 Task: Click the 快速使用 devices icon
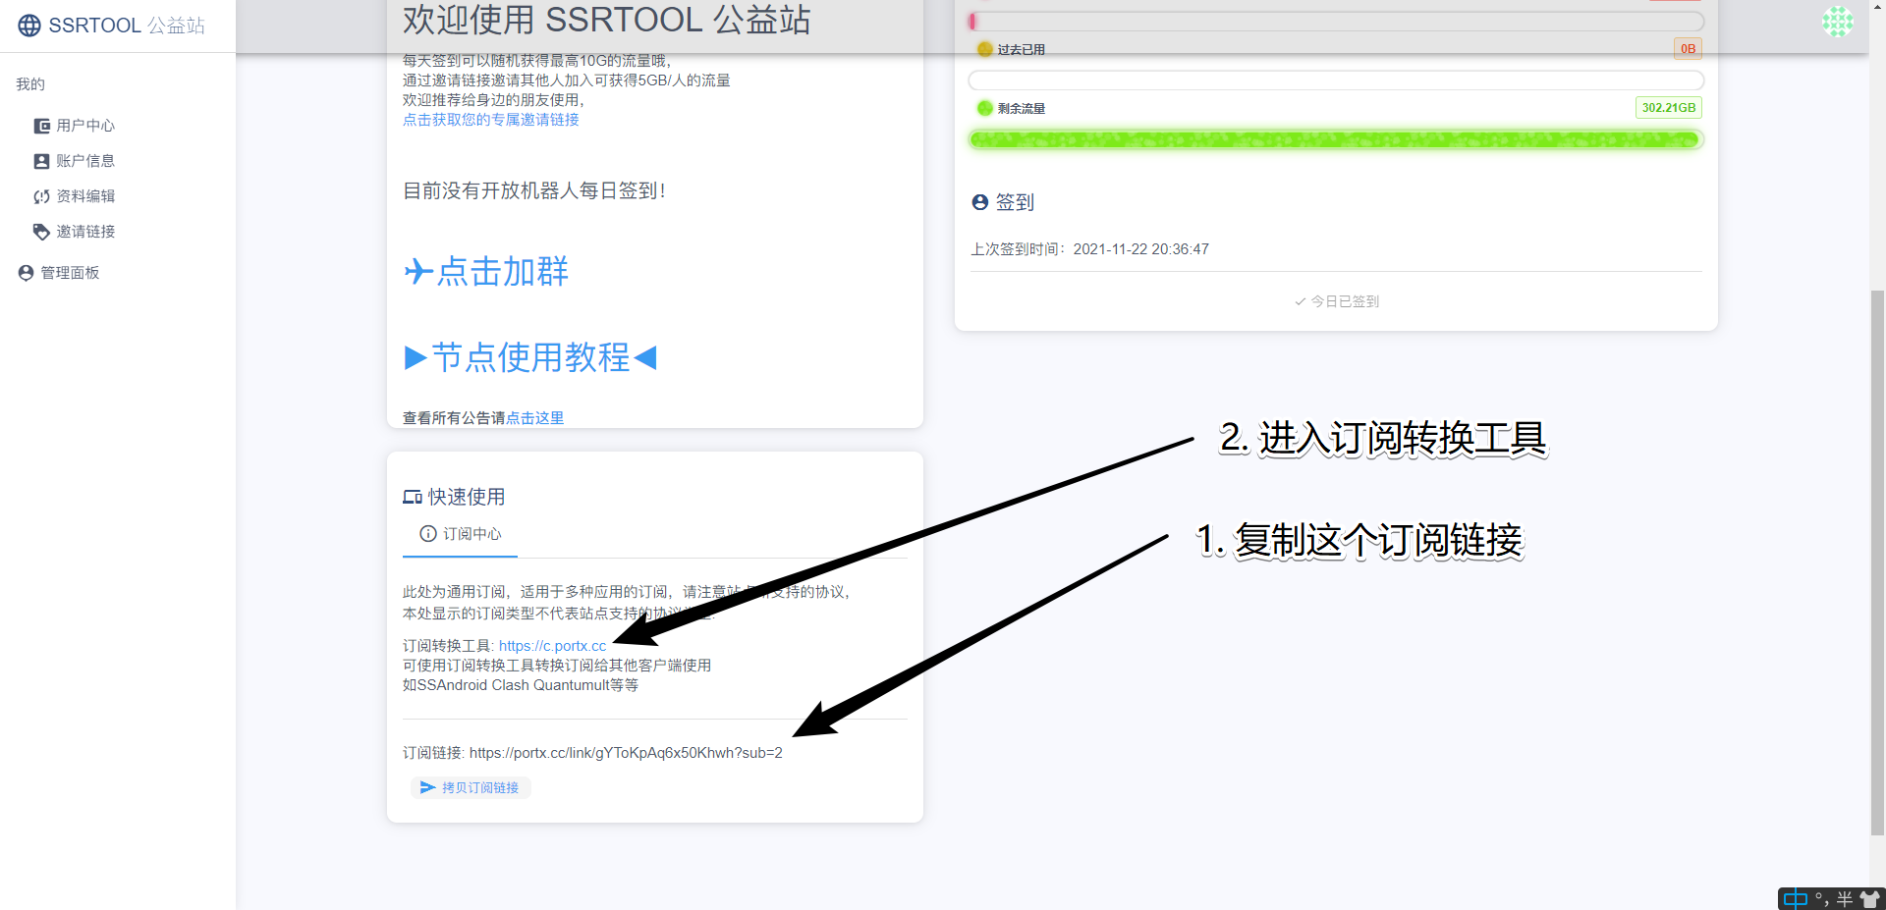click(x=413, y=498)
